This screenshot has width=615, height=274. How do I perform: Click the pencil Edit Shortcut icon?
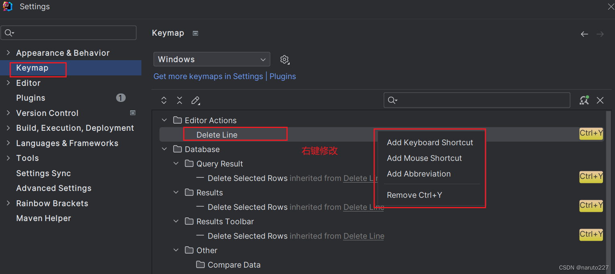click(x=196, y=100)
